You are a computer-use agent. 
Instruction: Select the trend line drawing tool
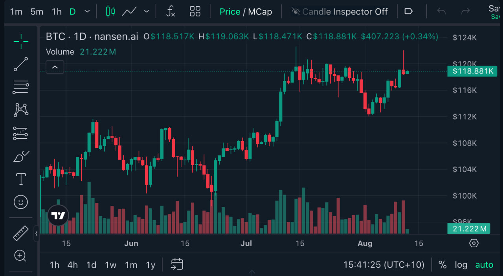pyautogui.click(x=20, y=64)
